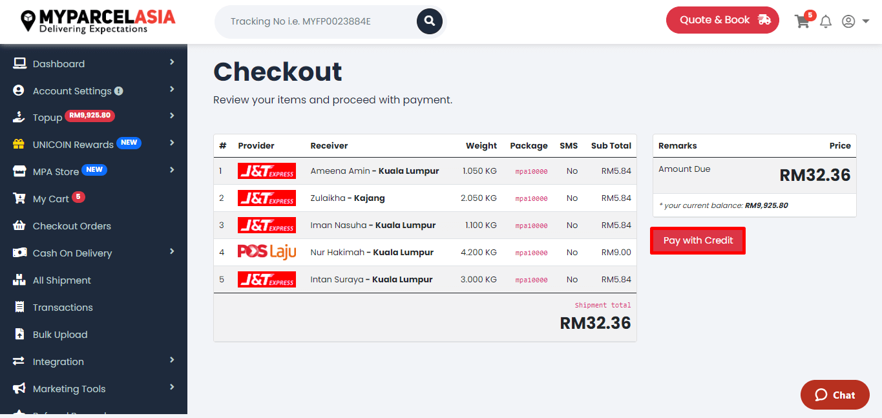Click the Topup hand-coin icon
882x418 pixels.
(19, 118)
